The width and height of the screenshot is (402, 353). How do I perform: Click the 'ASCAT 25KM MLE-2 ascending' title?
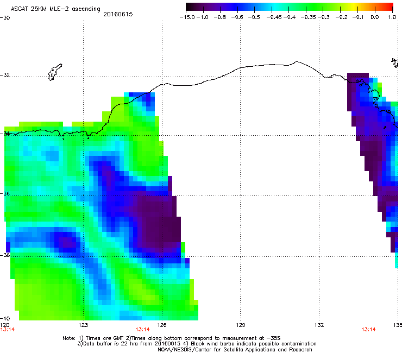[x=55, y=9]
